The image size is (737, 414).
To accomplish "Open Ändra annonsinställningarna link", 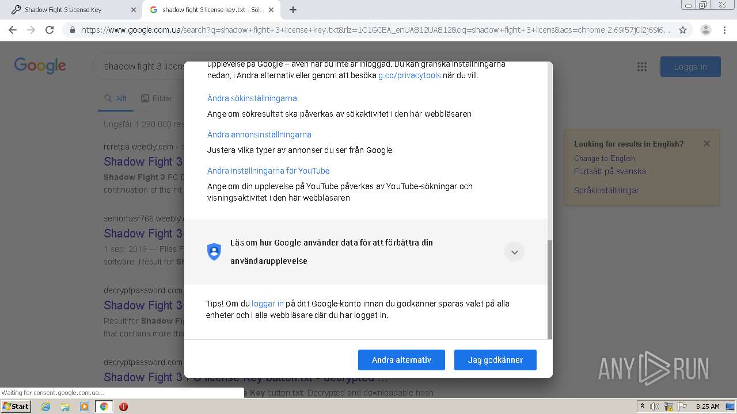I will pyautogui.click(x=259, y=135).
